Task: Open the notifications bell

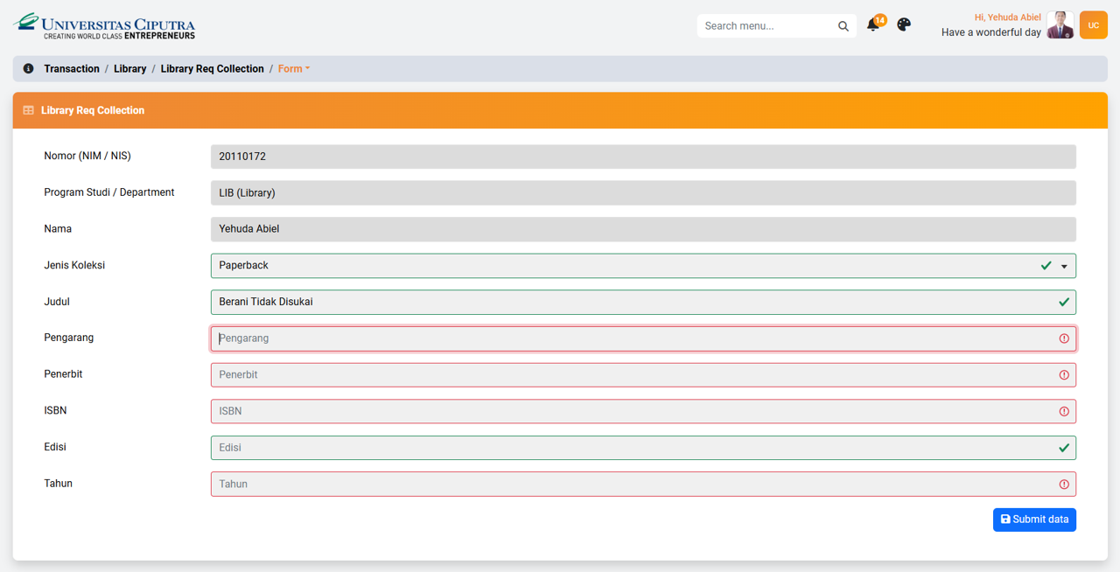Action: point(873,25)
